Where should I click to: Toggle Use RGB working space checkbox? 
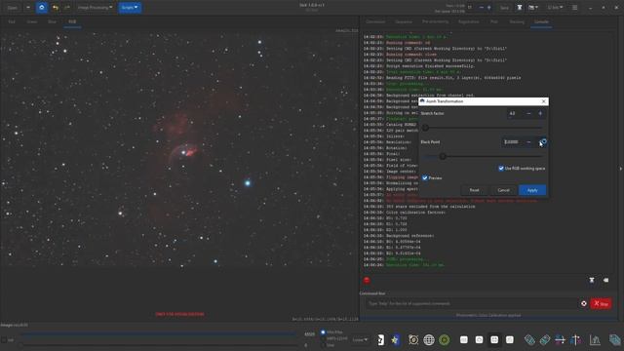pyautogui.click(x=501, y=169)
